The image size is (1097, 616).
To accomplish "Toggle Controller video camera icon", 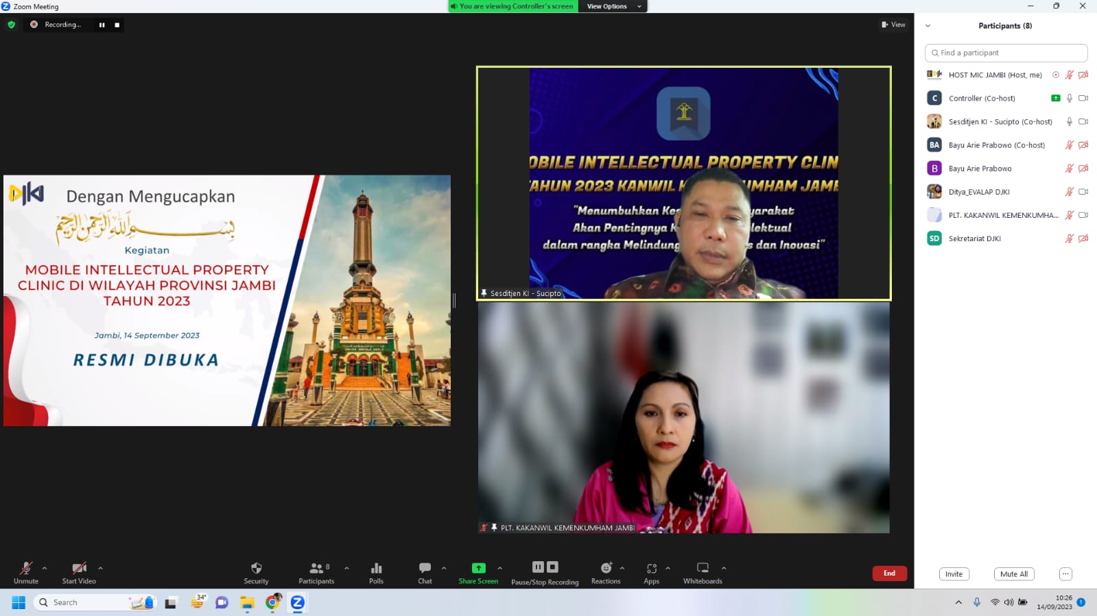I will (1083, 98).
